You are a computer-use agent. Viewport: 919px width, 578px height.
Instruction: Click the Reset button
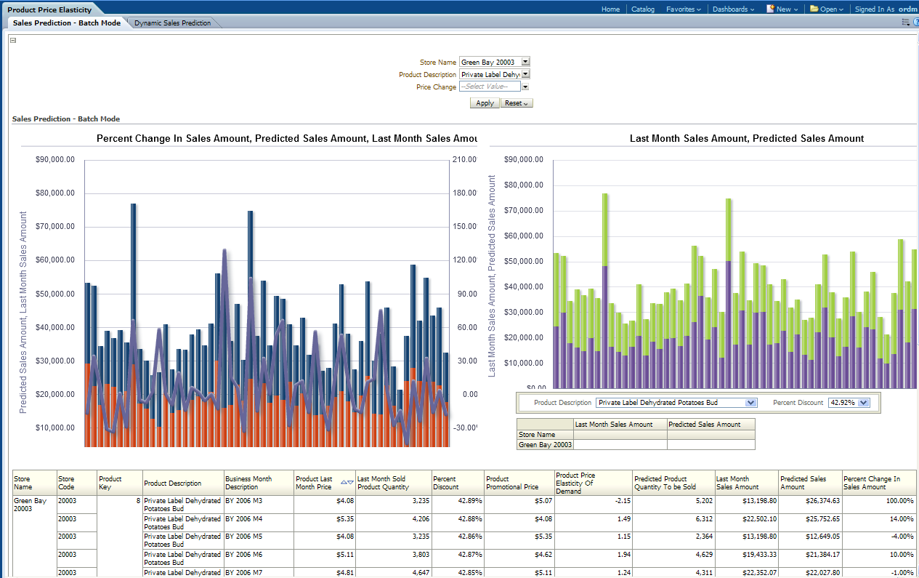(x=517, y=103)
